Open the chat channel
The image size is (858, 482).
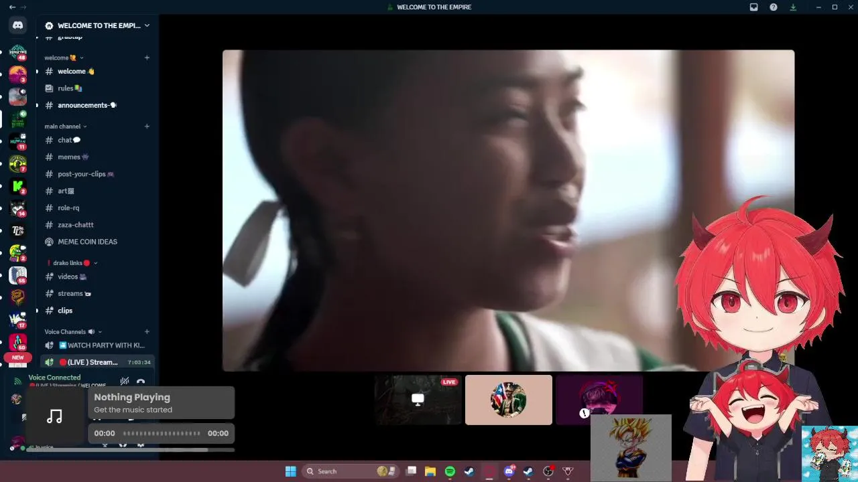[x=97, y=140]
